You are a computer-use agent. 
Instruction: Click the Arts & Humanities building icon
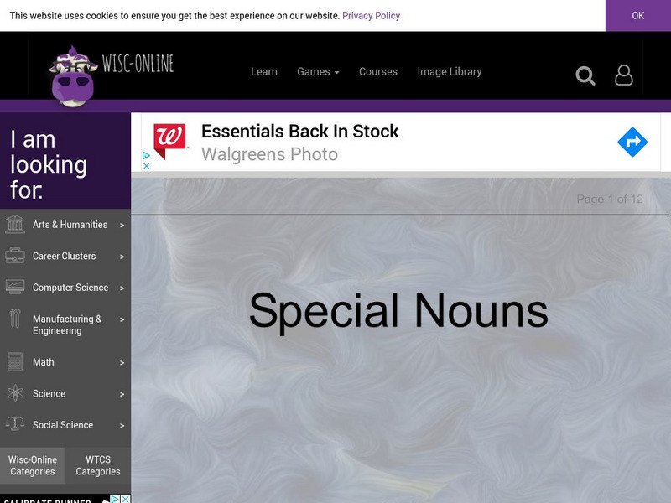pos(15,225)
